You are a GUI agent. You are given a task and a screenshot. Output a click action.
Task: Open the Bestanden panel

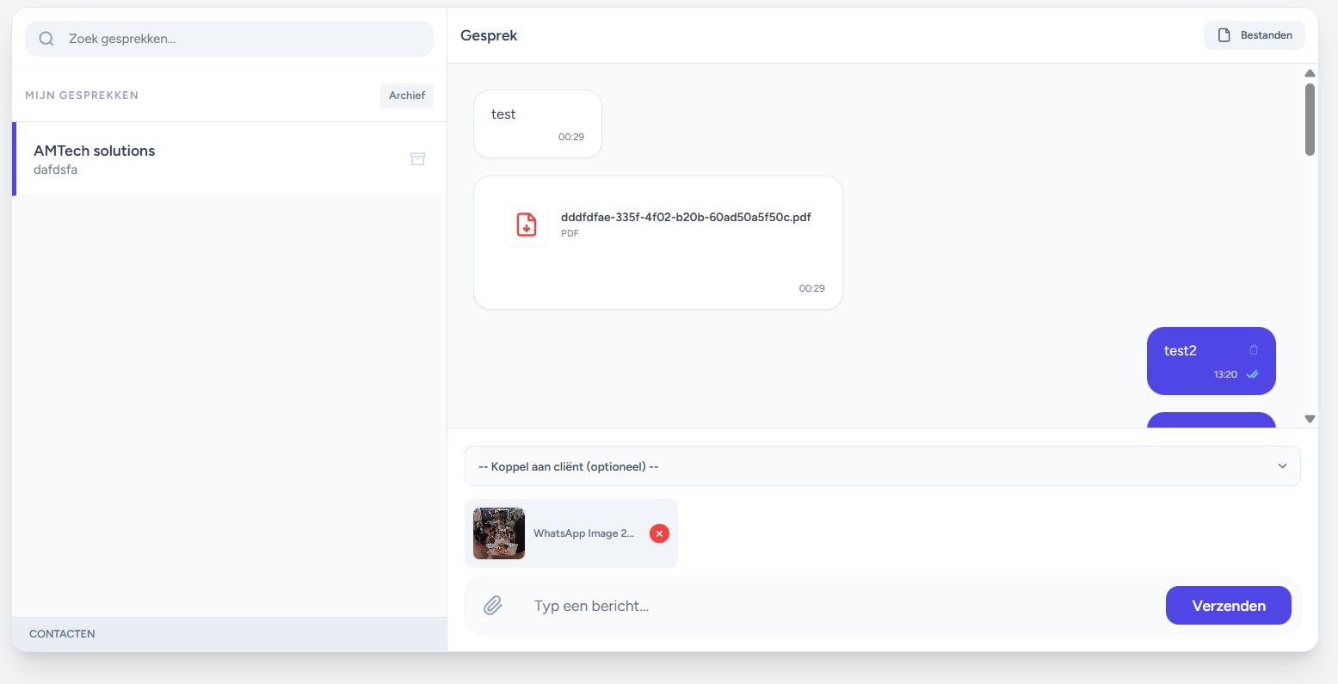coord(1255,34)
